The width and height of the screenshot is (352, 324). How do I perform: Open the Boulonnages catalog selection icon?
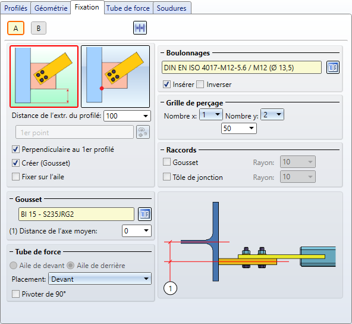(333, 67)
